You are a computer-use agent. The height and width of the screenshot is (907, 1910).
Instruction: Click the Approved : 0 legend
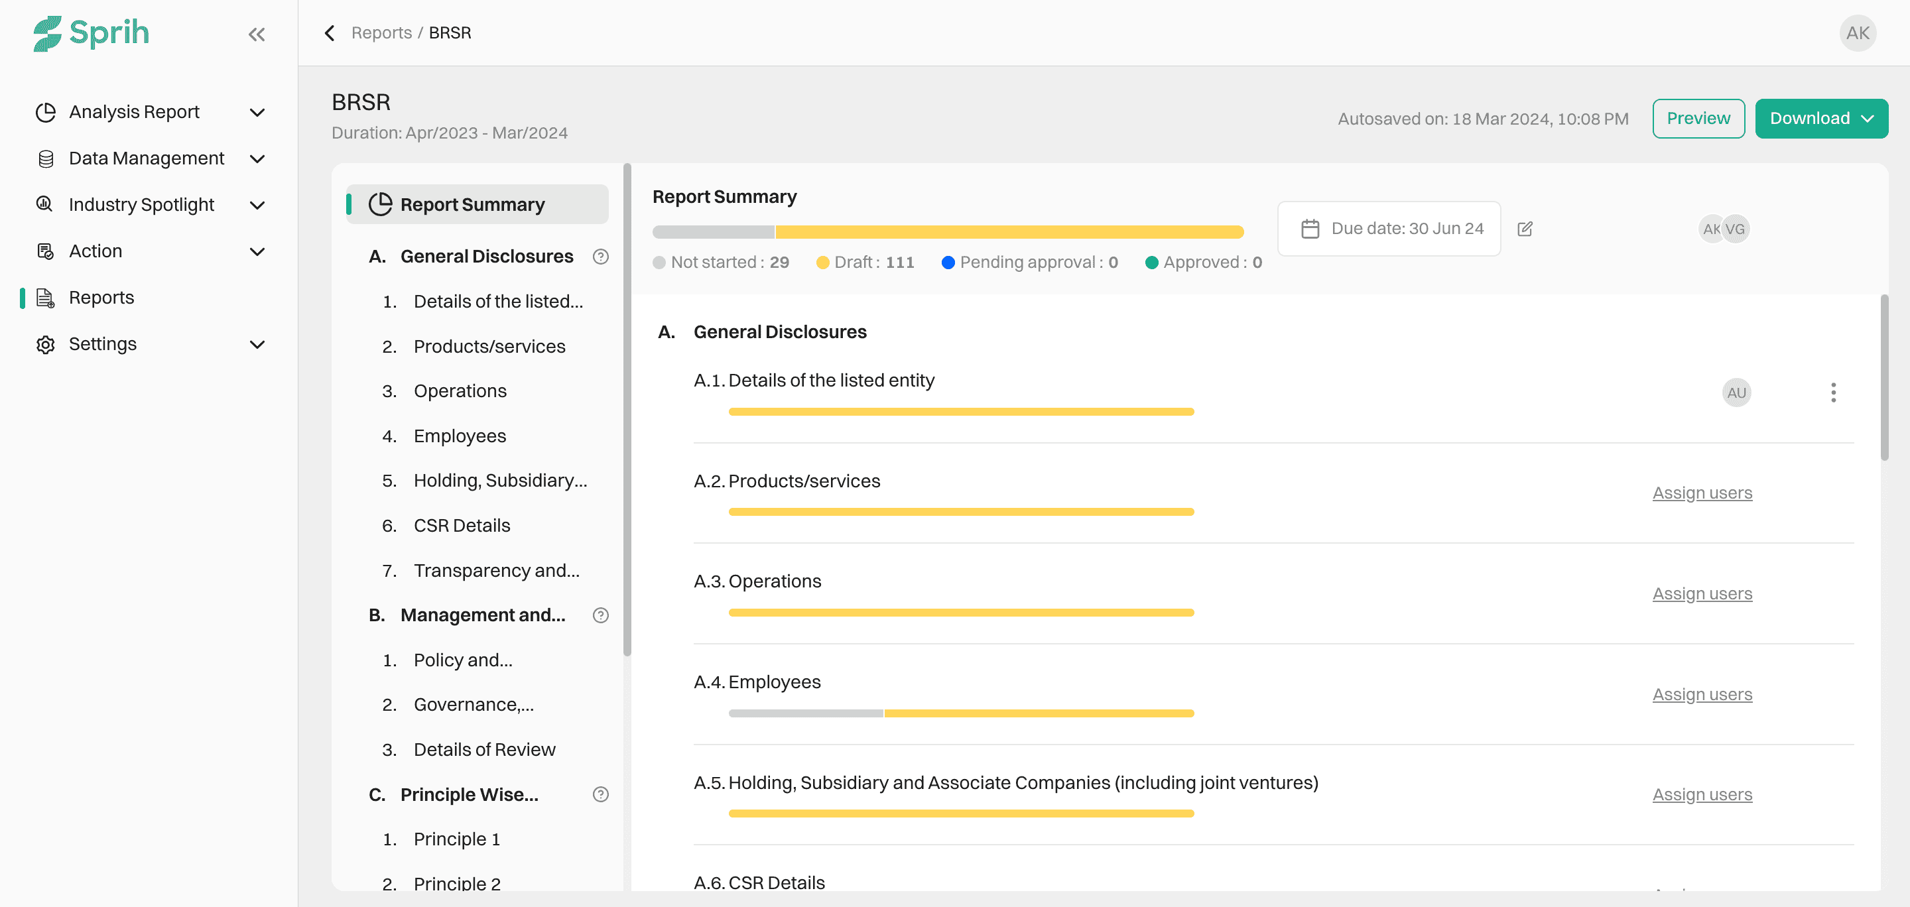(1204, 263)
